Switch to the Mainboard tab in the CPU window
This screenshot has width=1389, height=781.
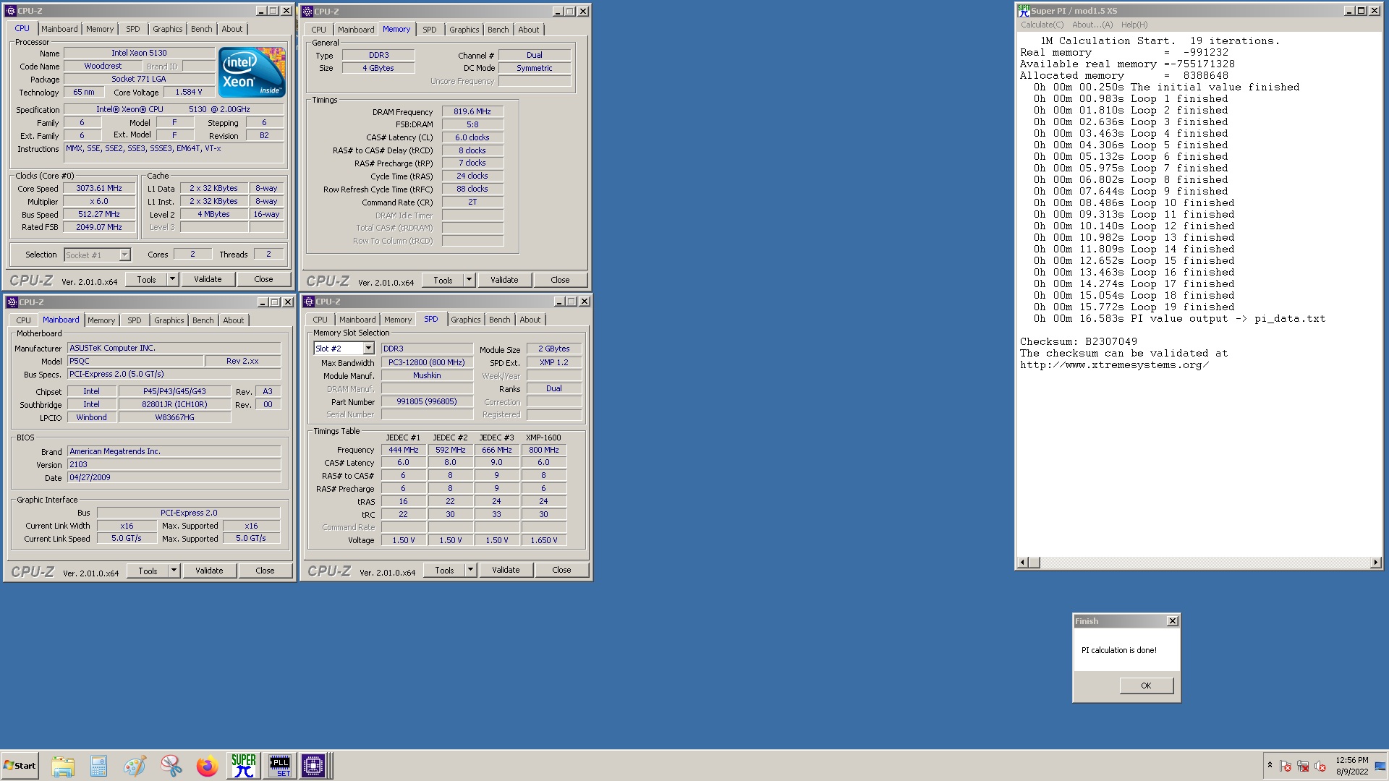59,29
